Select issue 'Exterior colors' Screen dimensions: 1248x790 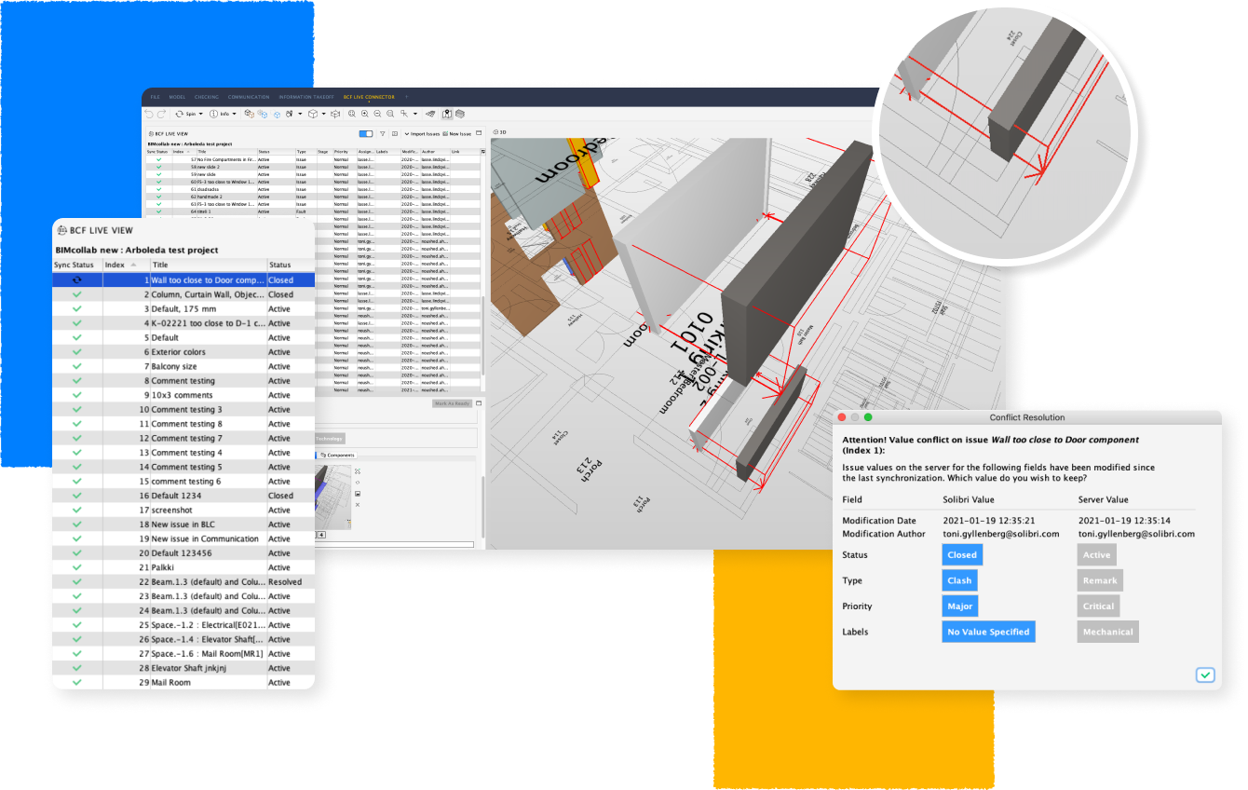click(183, 352)
